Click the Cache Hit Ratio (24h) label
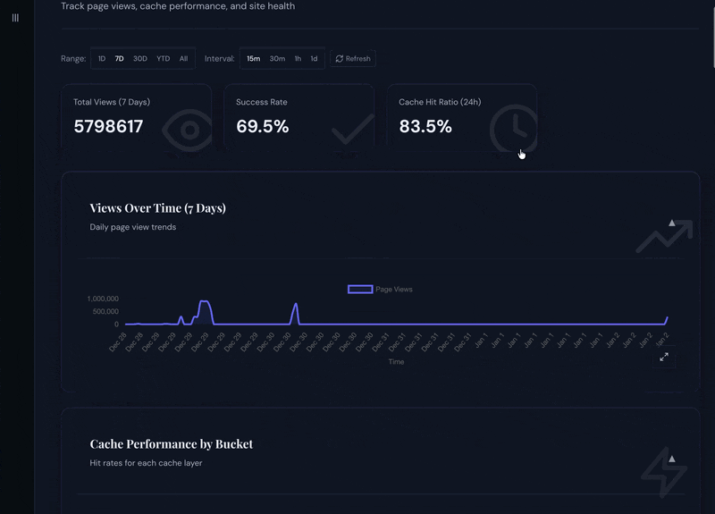 [x=440, y=102]
